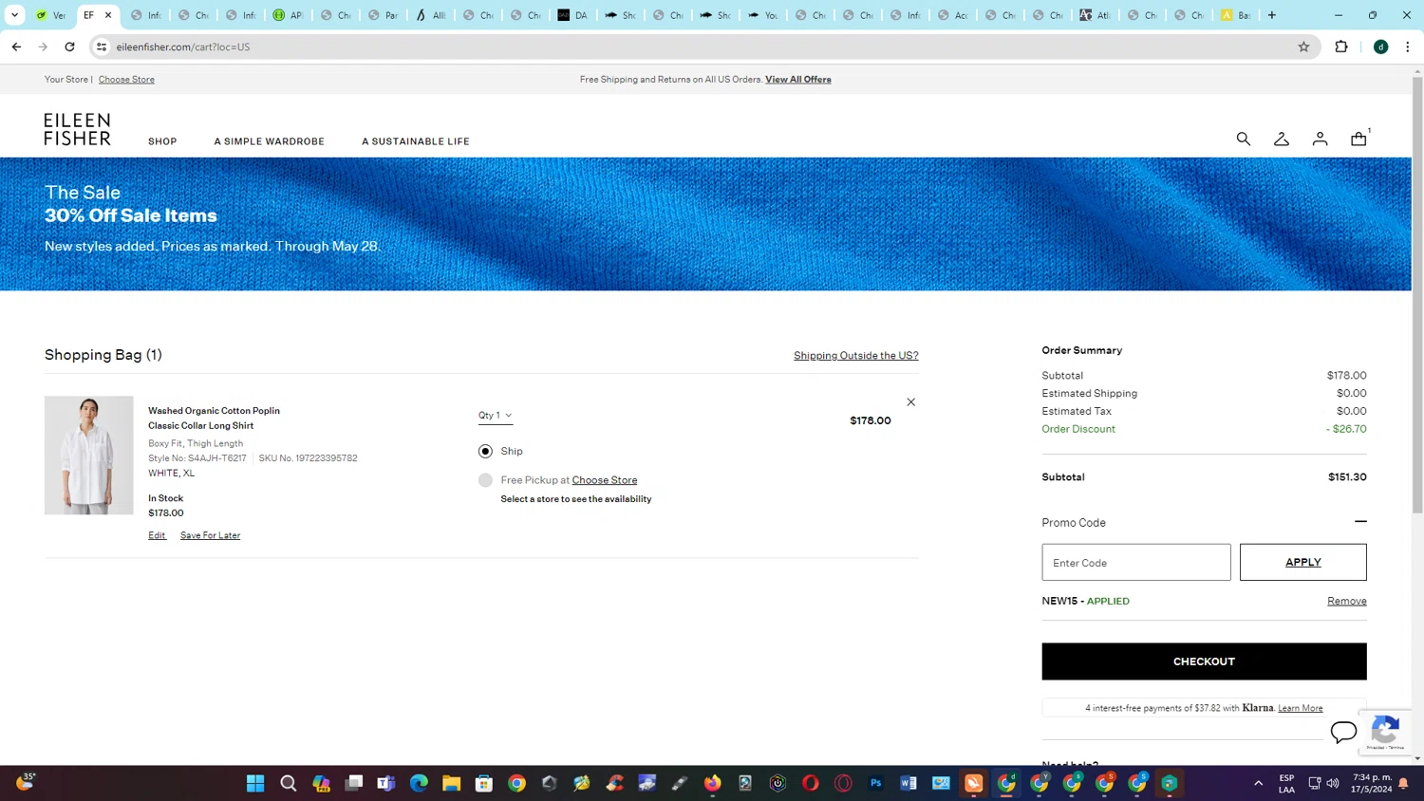Viewport: 1424px width, 801px height.
Task: Open the notifications bell in the tray
Action: coord(1403,783)
